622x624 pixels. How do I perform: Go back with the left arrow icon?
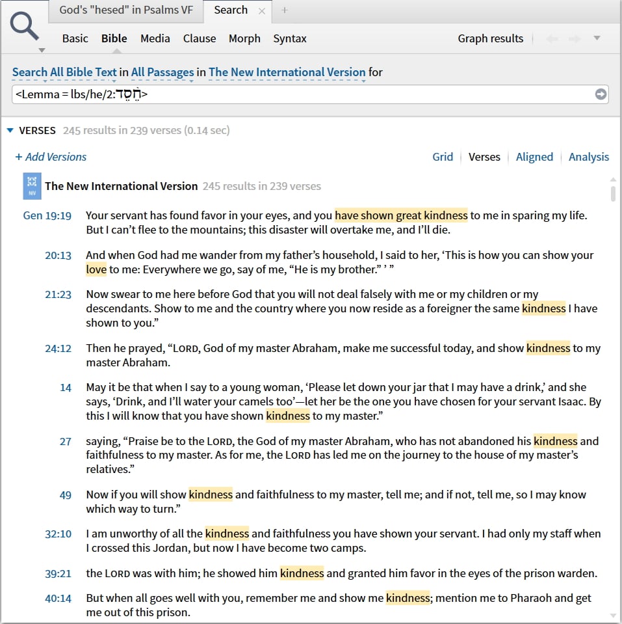click(x=552, y=39)
